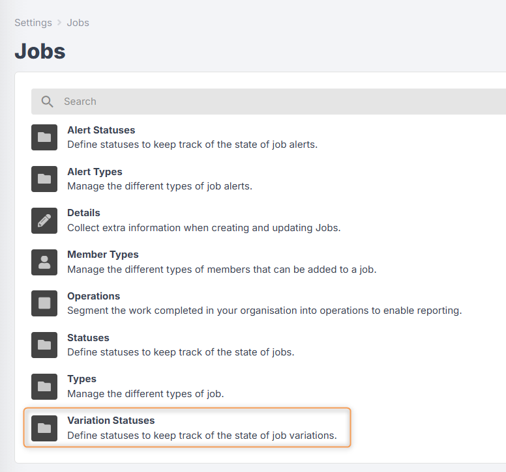Click the Types folder icon
The height and width of the screenshot is (472, 506).
pyautogui.click(x=44, y=386)
